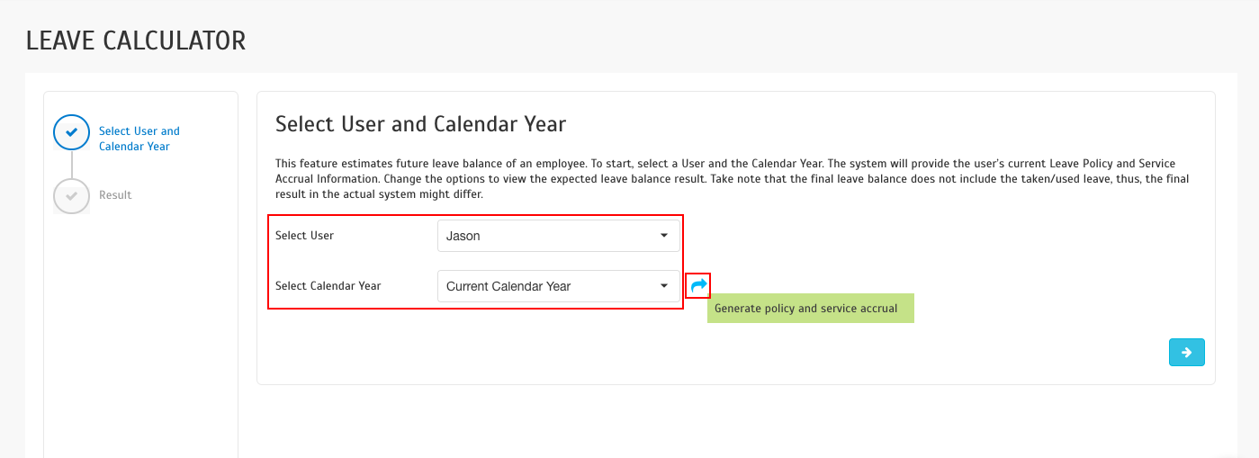Switch to the Result step
This screenshot has width=1259, height=458.
[x=115, y=195]
